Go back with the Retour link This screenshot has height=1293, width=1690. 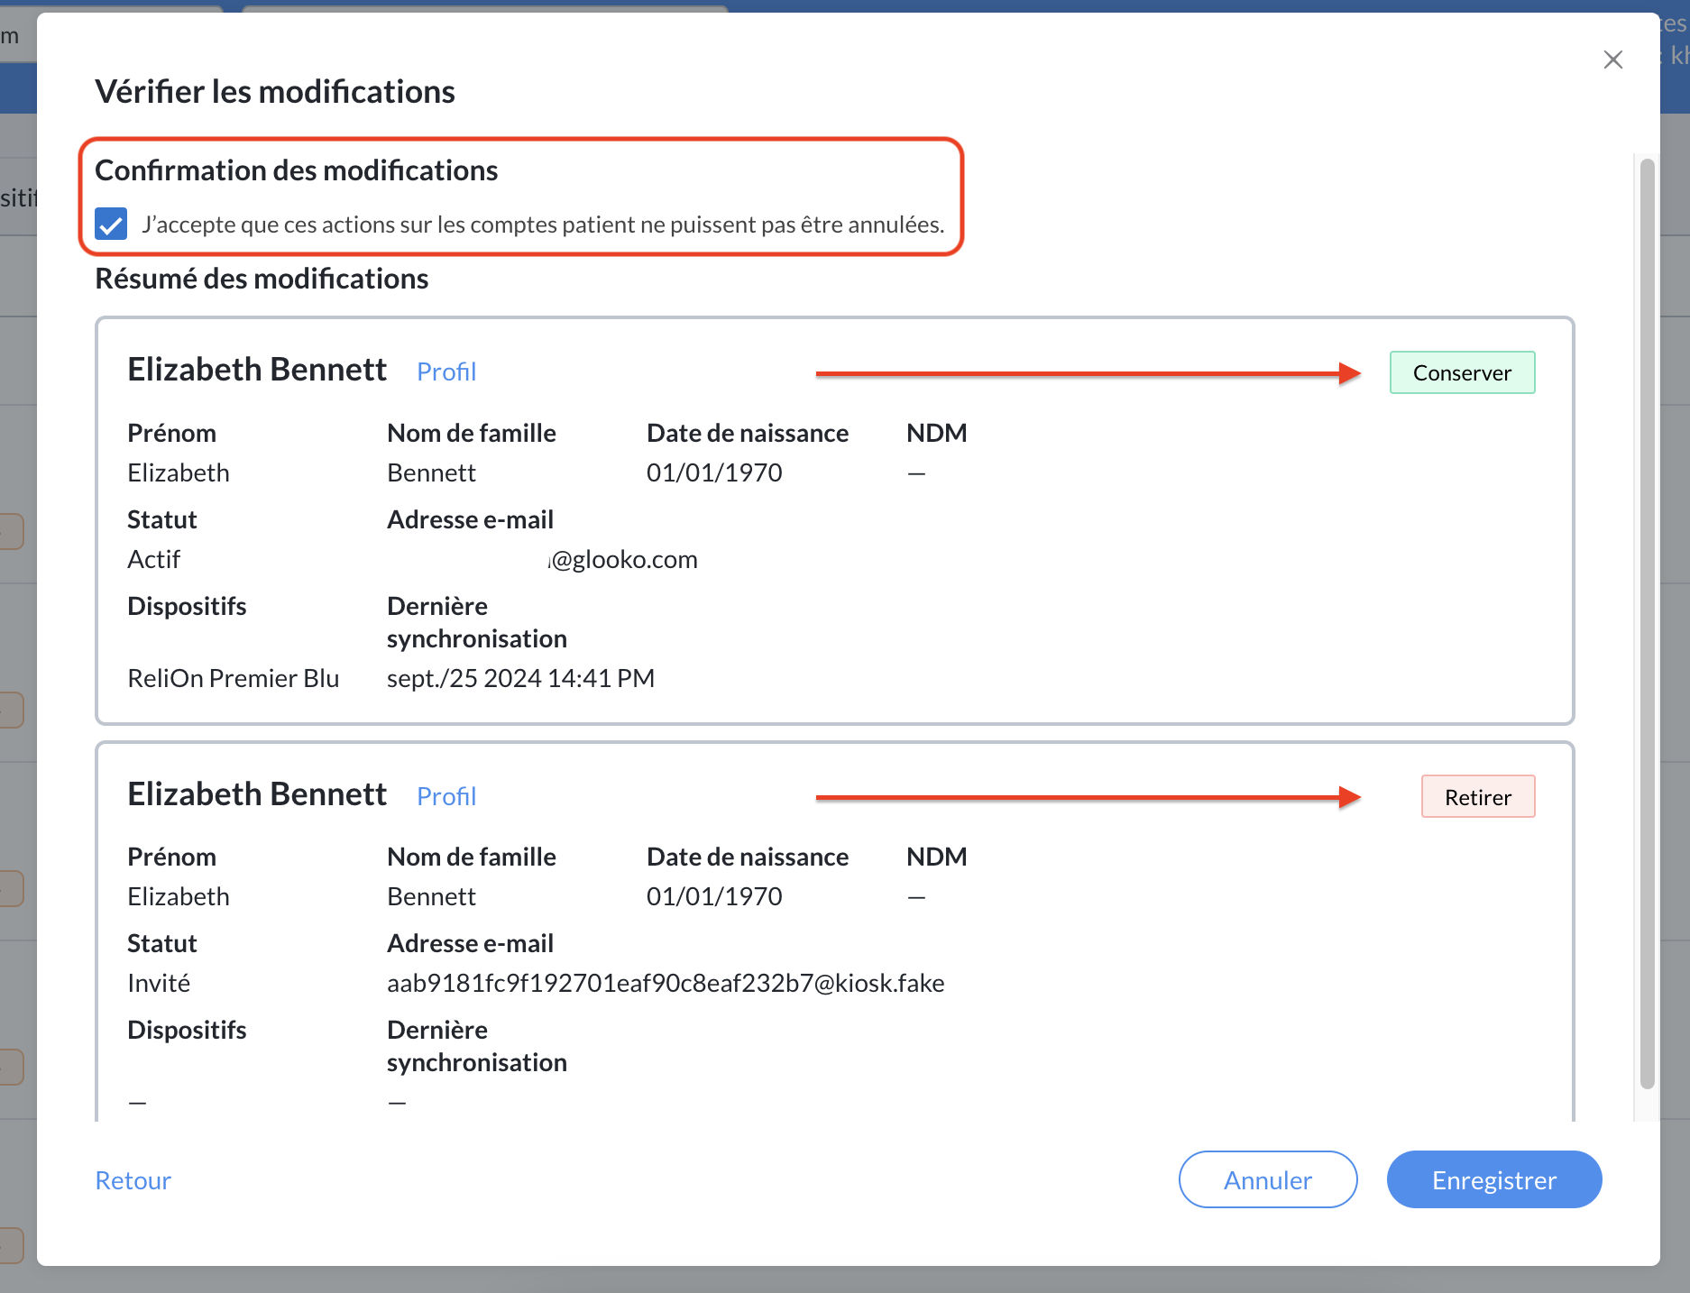point(133,1180)
